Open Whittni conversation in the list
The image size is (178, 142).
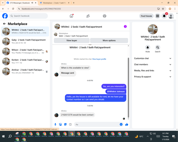pyautogui.click(x=25, y=31)
